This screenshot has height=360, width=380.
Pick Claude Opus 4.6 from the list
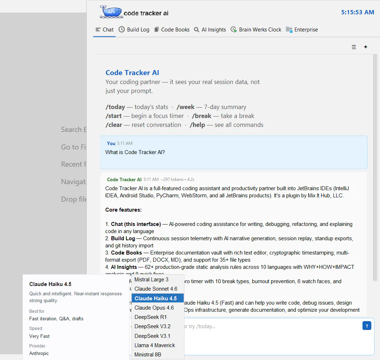(157, 307)
